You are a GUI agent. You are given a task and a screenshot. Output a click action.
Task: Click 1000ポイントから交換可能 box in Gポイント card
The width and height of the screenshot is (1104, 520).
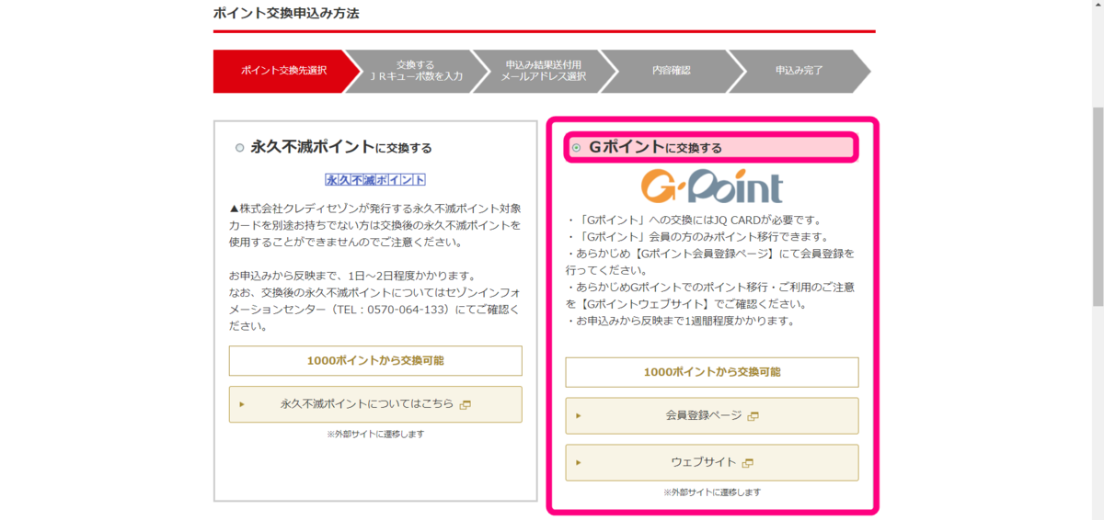point(712,372)
